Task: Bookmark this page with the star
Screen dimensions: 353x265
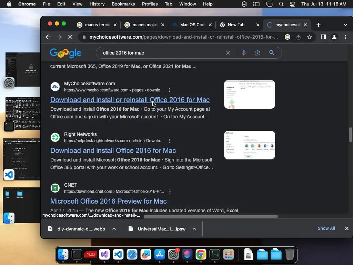Action: click(x=310, y=37)
